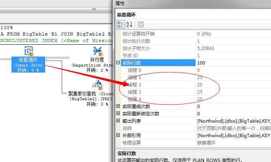Image resolution: width=271 pixels, height=162 pixels.
Task: Select the 线程 2 row
Action: (x=196, y=85)
